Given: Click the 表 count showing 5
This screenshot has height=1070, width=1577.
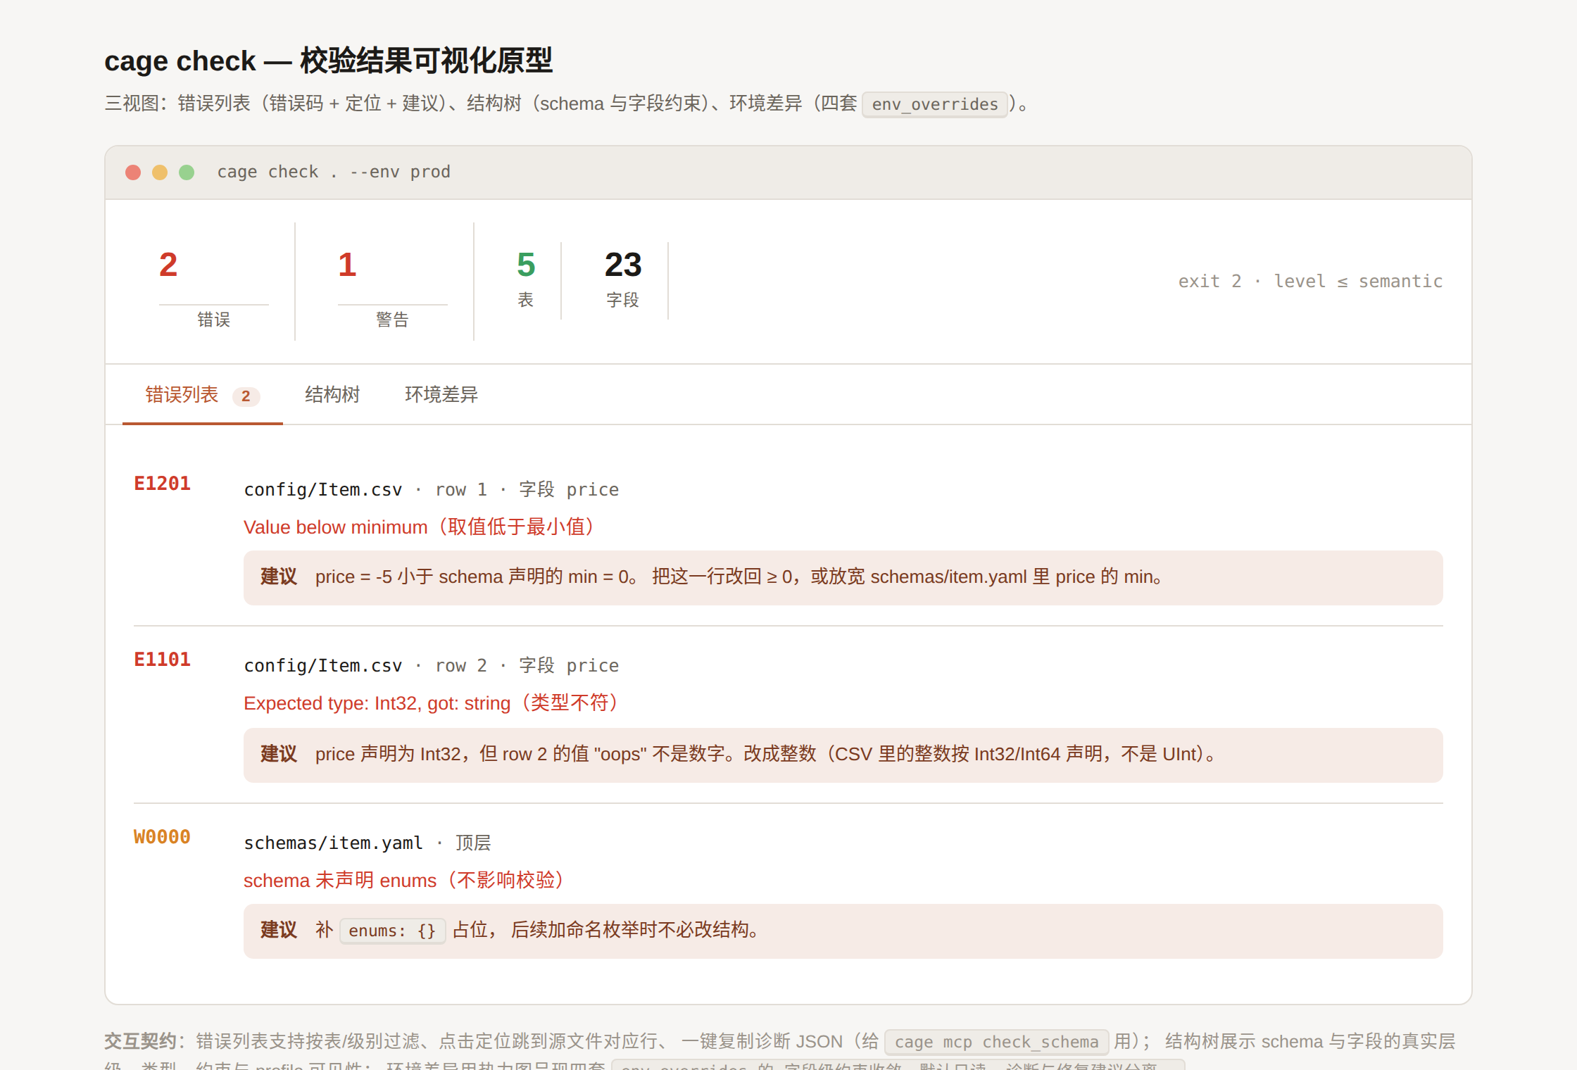Looking at the screenshot, I should (x=526, y=280).
